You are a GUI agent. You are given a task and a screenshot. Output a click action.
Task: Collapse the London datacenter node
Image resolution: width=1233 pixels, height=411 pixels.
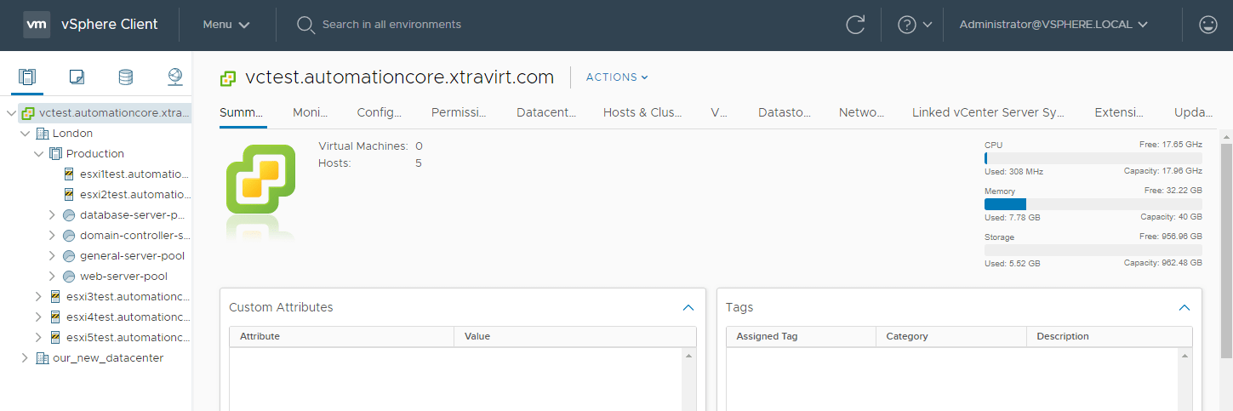(25, 134)
